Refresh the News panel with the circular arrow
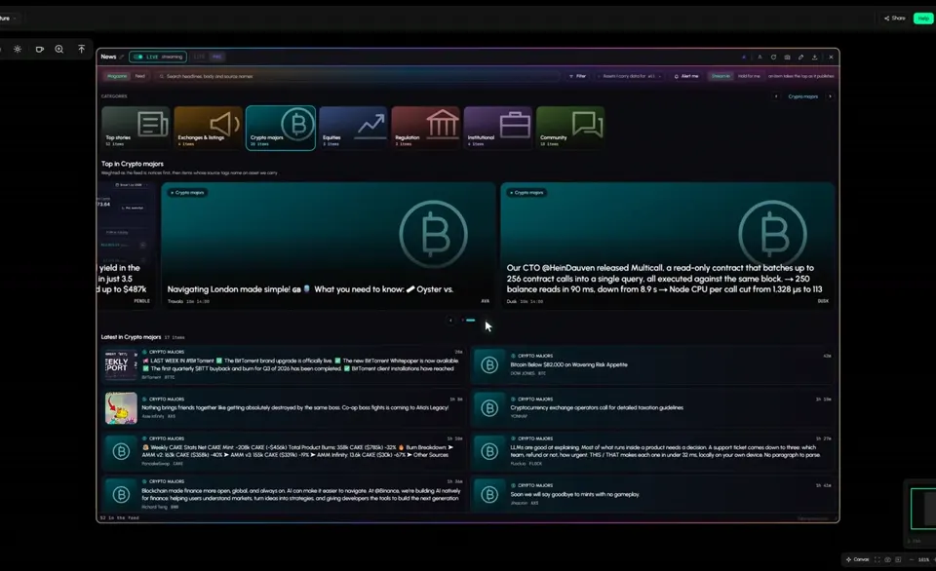This screenshot has height=571, width=936. coord(773,57)
